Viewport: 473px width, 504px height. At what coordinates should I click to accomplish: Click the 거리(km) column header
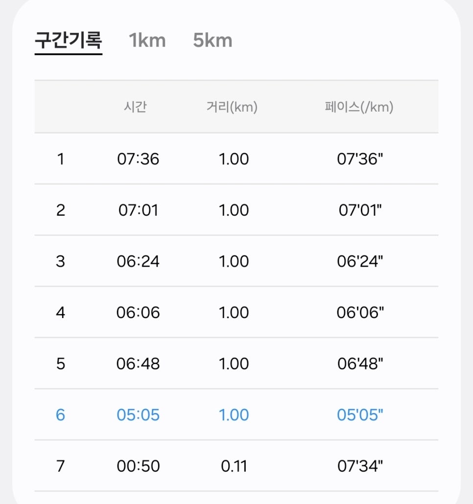232,107
